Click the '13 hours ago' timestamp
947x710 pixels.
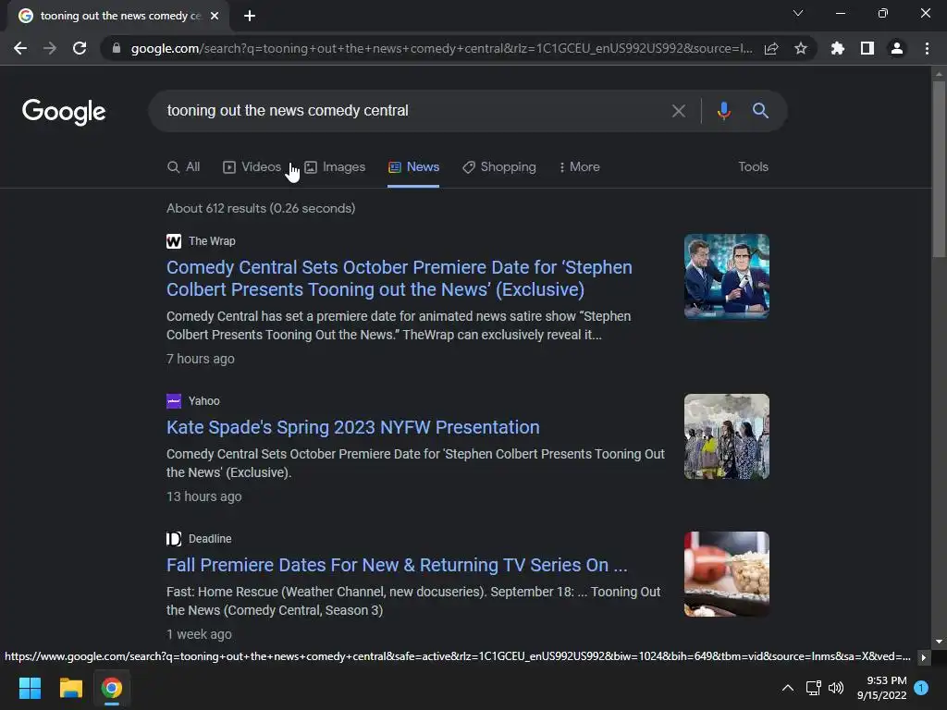pyautogui.click(x=204, y=496)
